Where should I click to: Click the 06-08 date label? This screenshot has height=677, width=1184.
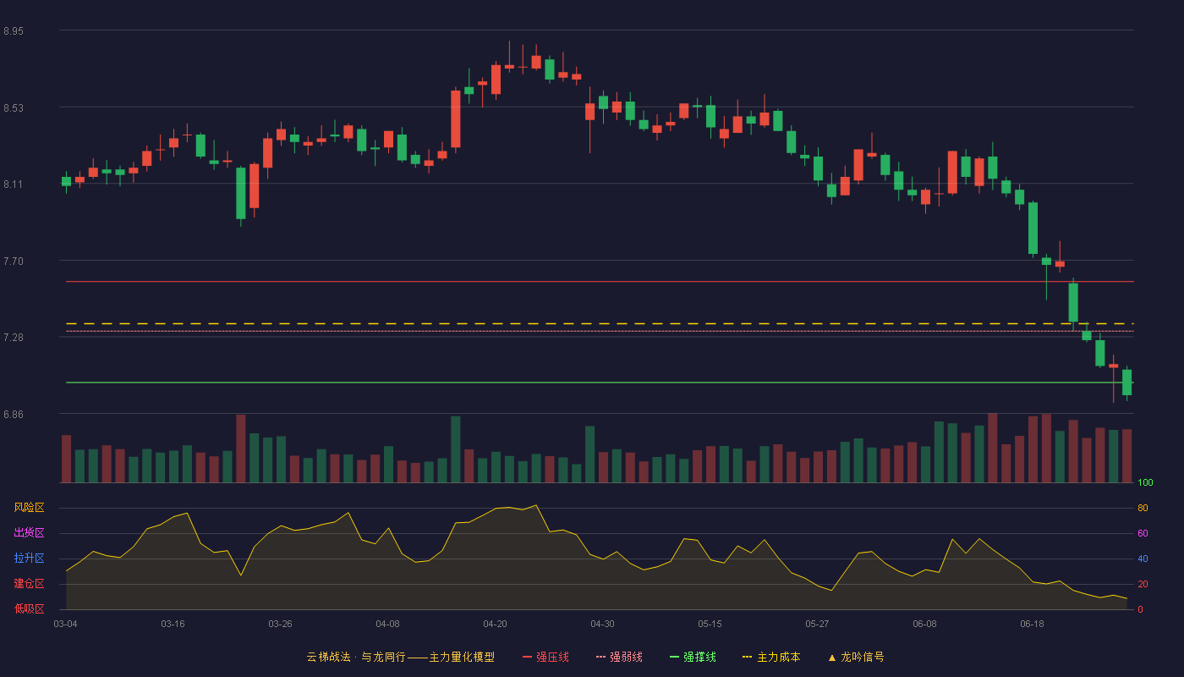pyautogui.click(x=924, y=624)
